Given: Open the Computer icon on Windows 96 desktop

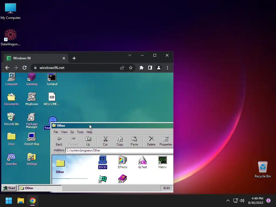Looking at the screenshot, I should pyautogui.click(x=11, y=79).
